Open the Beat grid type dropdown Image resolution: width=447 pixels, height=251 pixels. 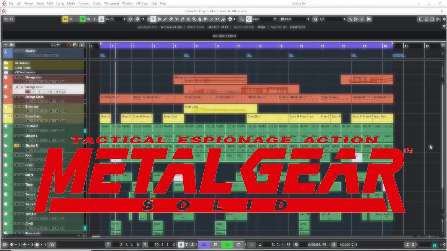295,19
